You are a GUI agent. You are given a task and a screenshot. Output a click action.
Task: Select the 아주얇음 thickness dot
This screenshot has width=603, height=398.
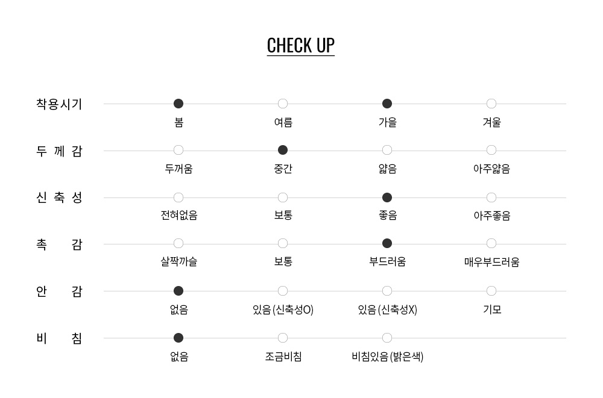(491, 150)
